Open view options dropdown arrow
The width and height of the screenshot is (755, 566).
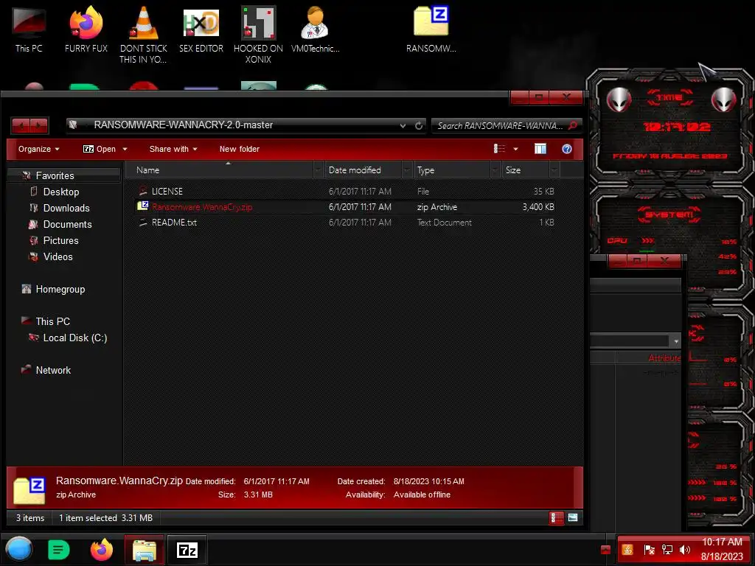coord(515,149)
